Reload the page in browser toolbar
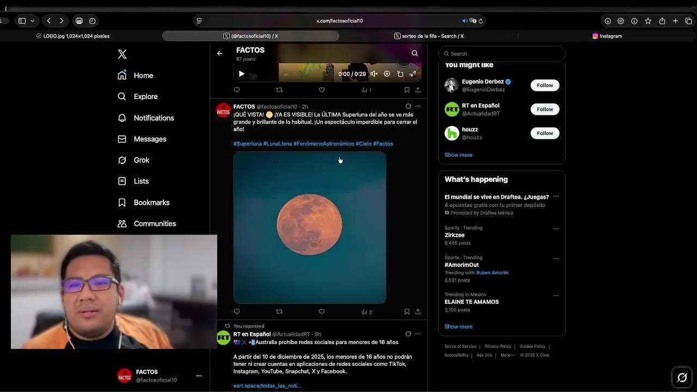 (x=481, y=21)
